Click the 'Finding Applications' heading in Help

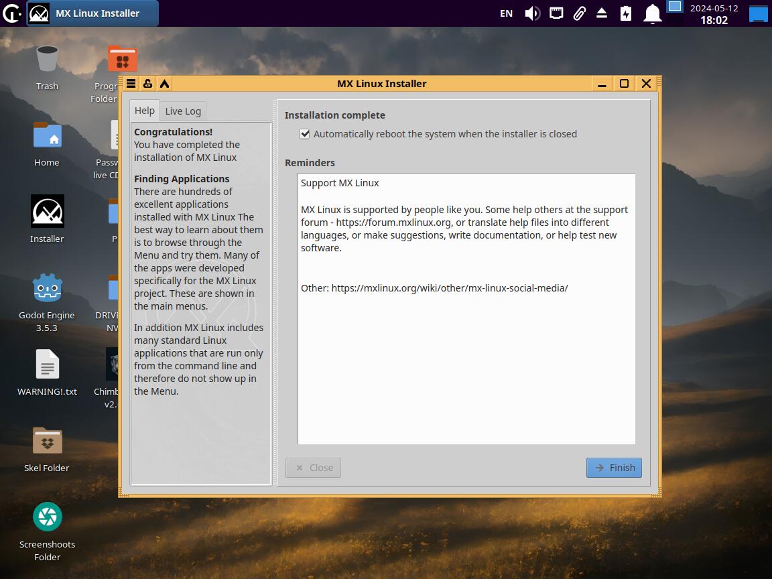pyautogui.click(x=182, y=179)
